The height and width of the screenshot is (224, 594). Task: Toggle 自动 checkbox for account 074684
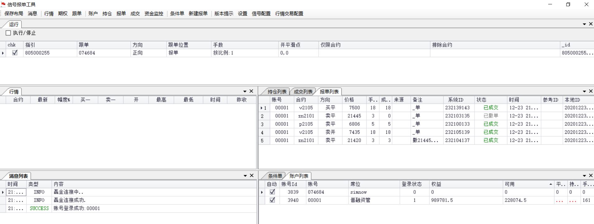tap(272, 192)
